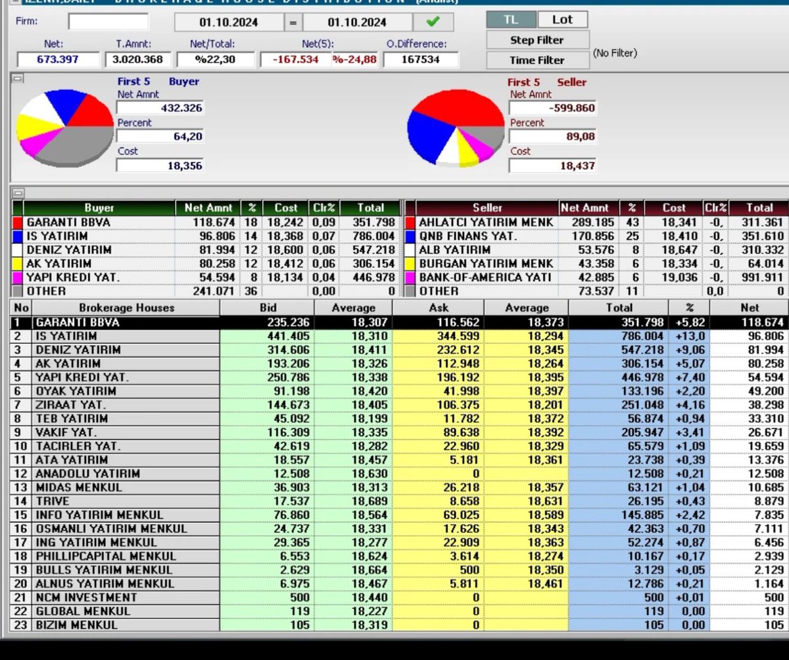The height and width of the screenshot is (660, 789).
Task: Click the DENIZ YATIRIM entry in top buyers
Action: point(69,250)
